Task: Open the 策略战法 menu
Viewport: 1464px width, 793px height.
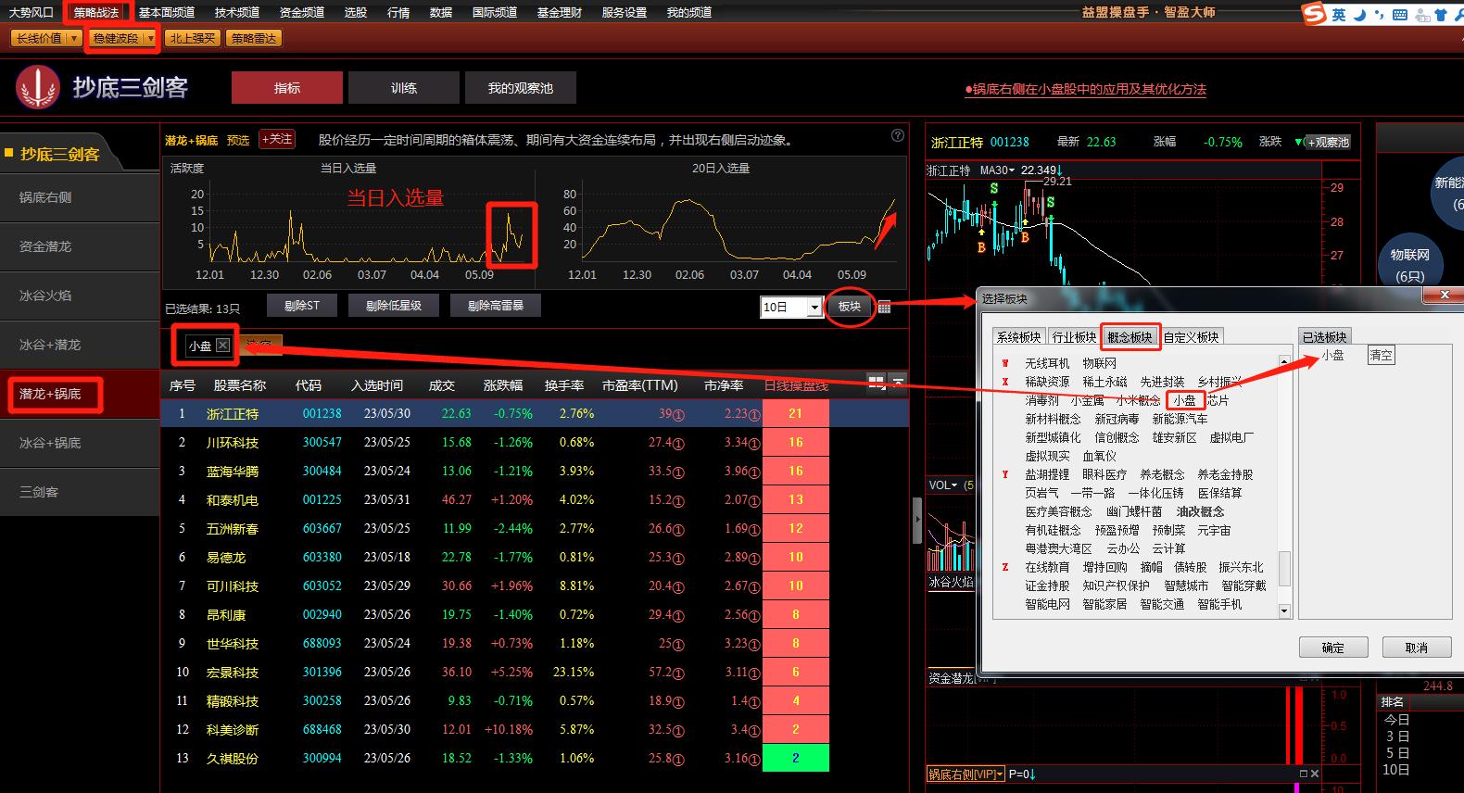Action: coord(96,12)
